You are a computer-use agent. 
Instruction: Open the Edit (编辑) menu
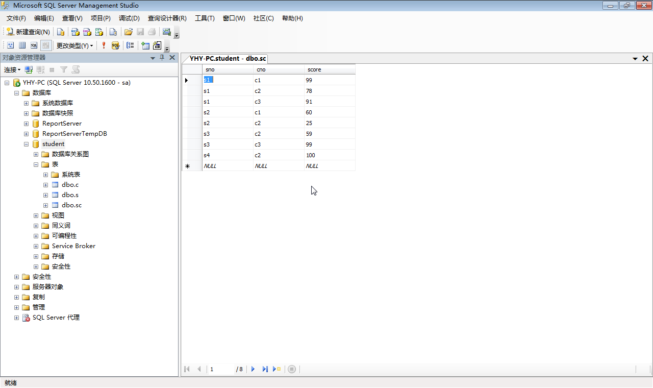[x=44, y=18]
